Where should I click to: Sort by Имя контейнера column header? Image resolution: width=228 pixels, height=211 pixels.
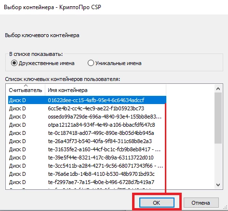point(106,90)
